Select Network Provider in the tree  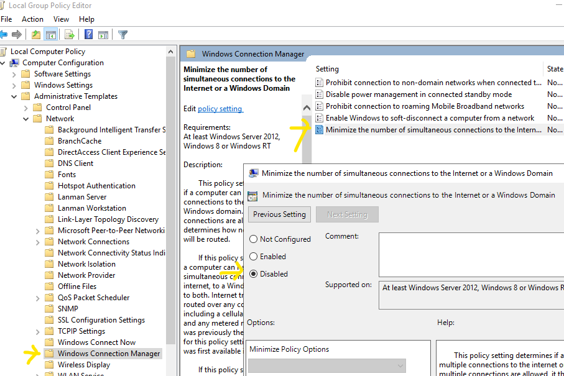[x=86, y=275]
